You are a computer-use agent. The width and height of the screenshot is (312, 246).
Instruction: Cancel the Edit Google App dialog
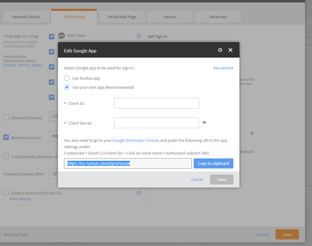[x=197, y=180]
